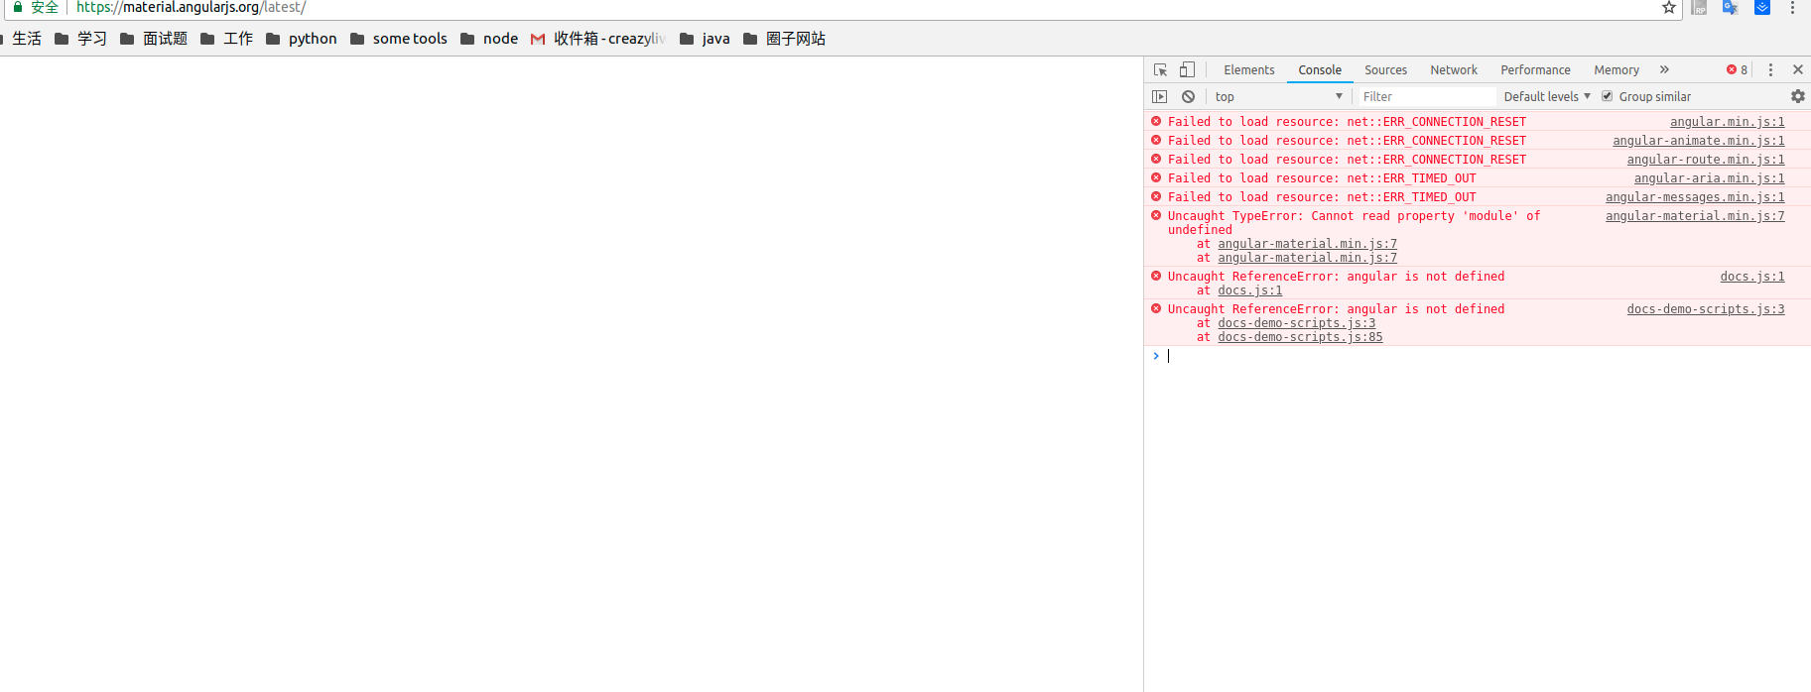Open angular.min.js:1 source link
The image size is (1811, 692).
pos(1727,121)
